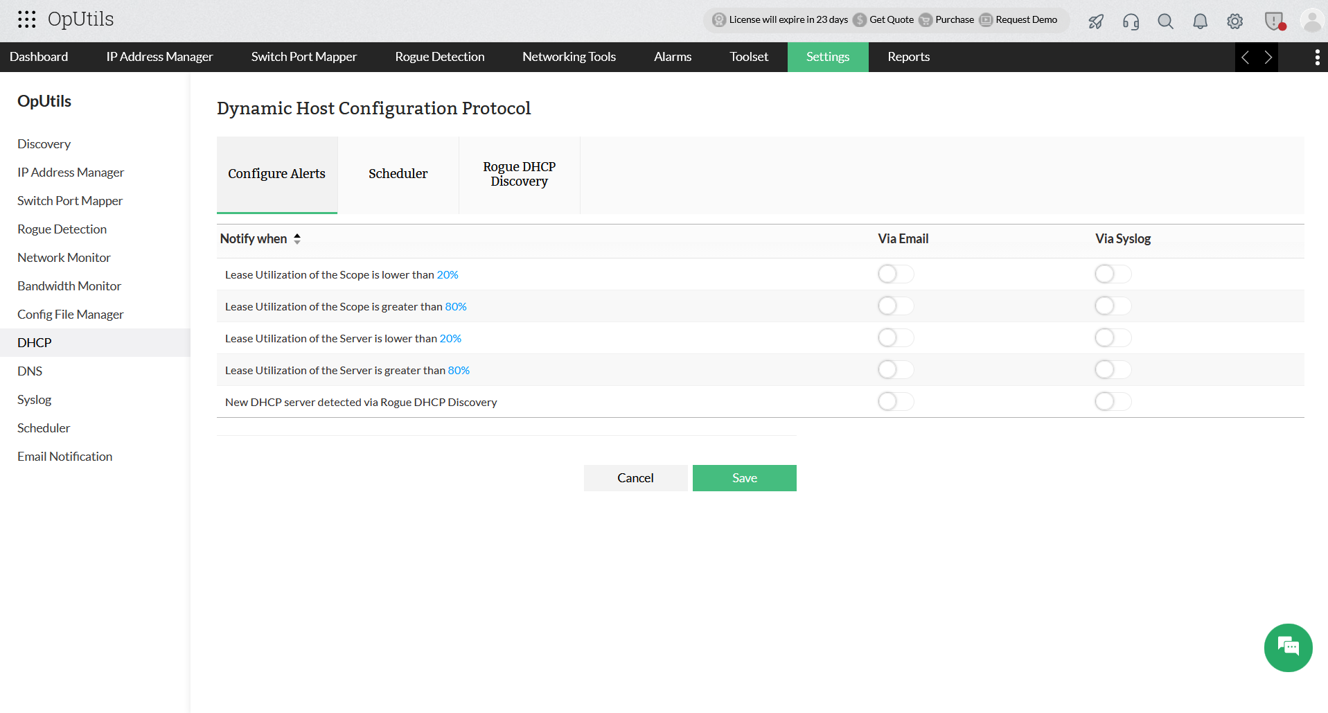Viewport: 1328px width, 713px height.
Task: Open the Alarms menu
Action: pos(673,57)
